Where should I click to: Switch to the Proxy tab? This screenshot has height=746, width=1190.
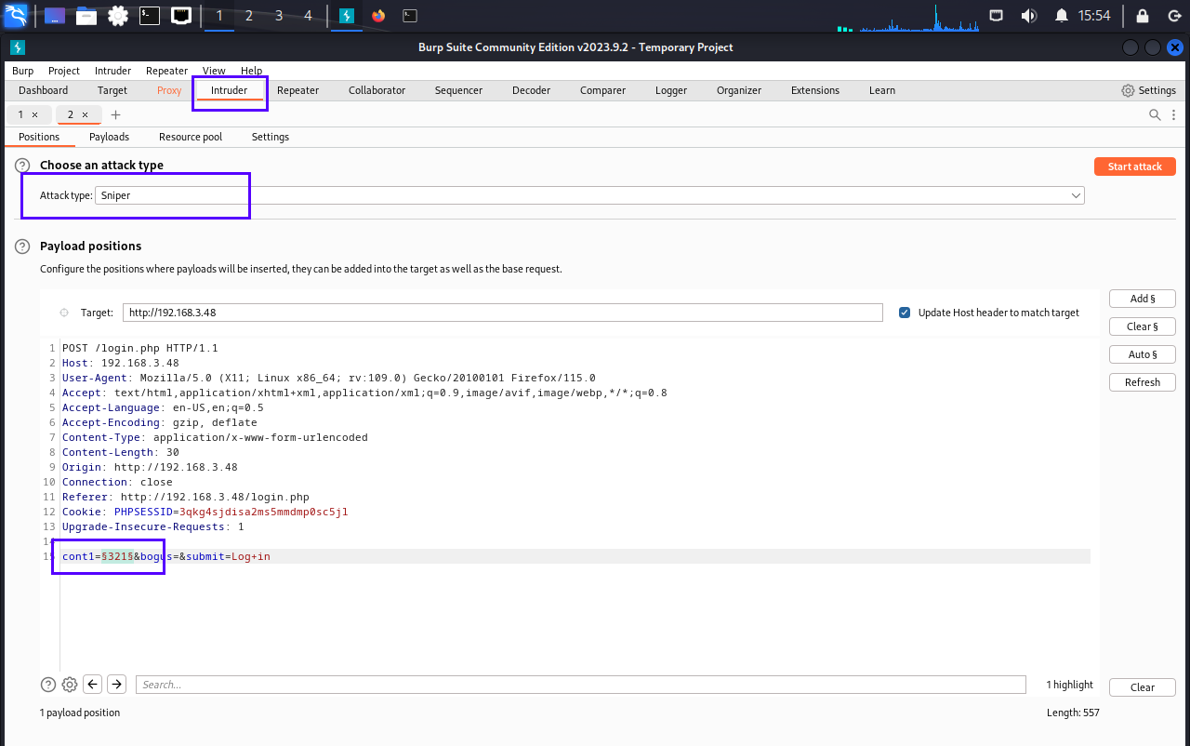pos(169,90)
